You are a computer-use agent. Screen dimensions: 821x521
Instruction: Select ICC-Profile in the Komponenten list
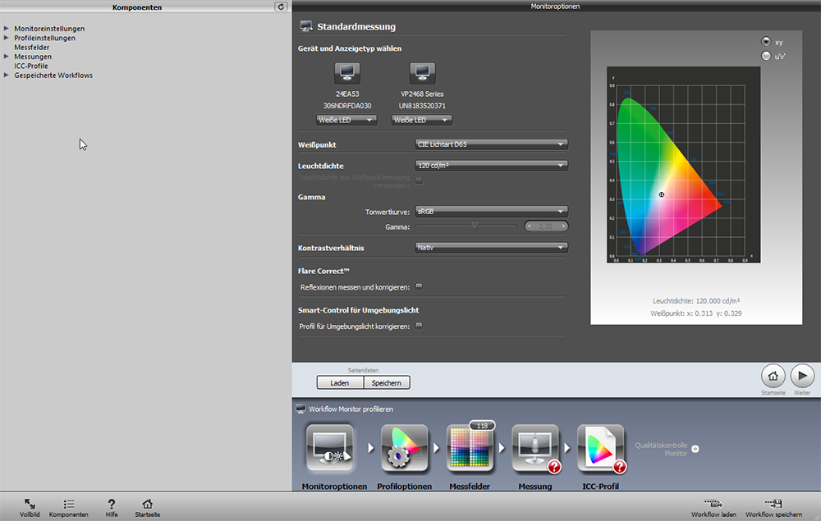31,66
